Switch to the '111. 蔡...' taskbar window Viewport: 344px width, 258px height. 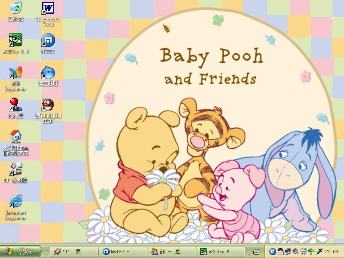[74, 252]
